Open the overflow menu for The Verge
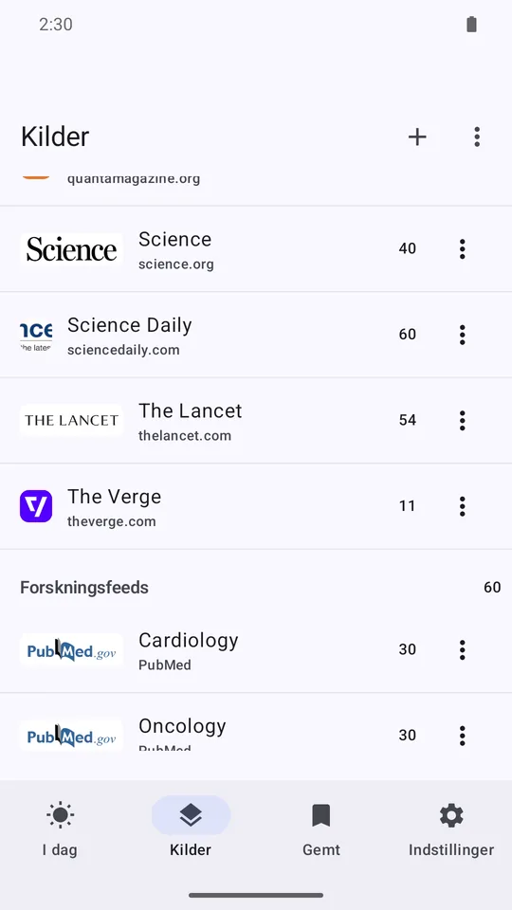 point(462,506)
